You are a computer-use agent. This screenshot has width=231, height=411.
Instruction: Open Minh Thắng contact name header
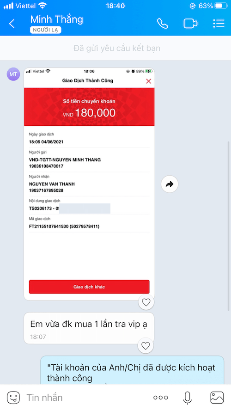pyautogui.click(x=56, y=20)
